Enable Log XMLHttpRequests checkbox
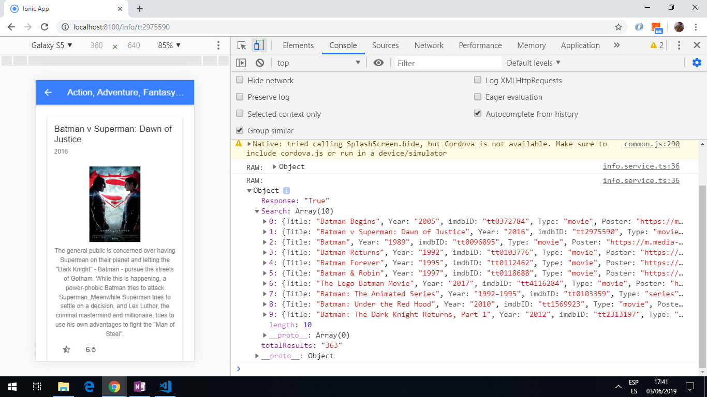 (478, 80)
